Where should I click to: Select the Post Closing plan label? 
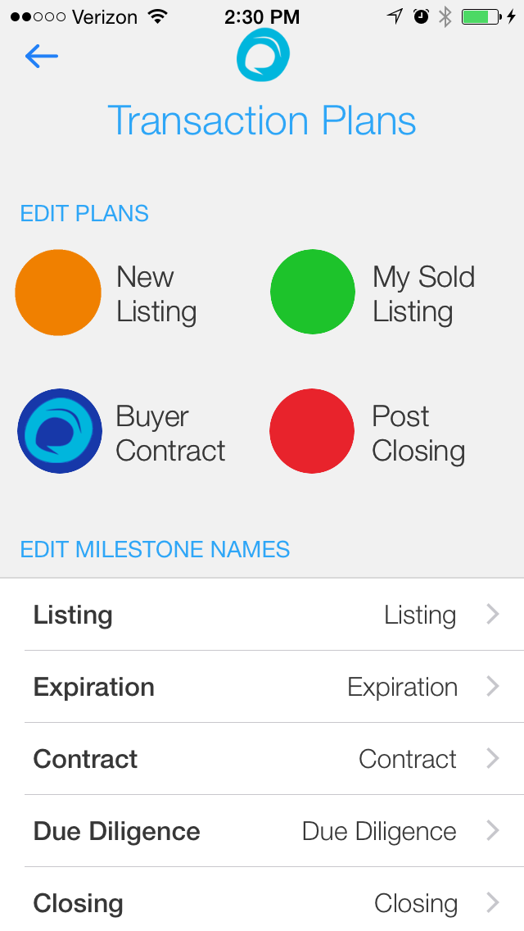pyautogui.click(x=418, y=434)
